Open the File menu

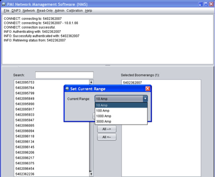point(6,11)
